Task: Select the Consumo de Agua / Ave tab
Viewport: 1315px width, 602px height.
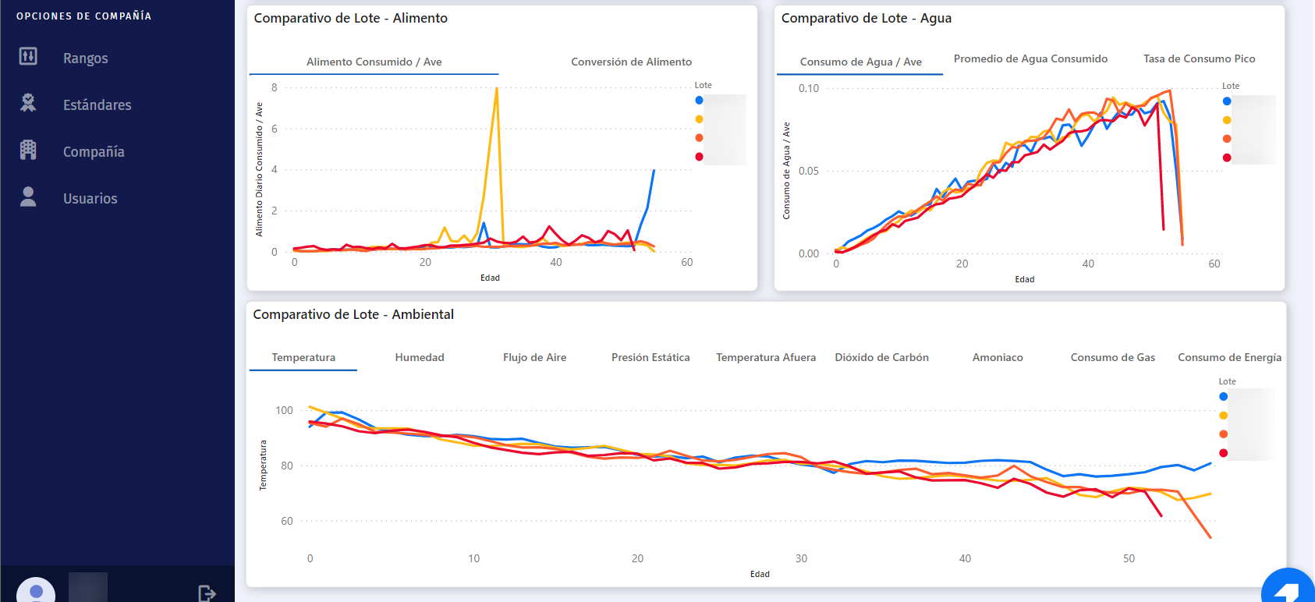Action: [x=860, y=62]
